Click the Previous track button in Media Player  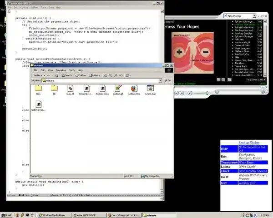pos(177,93)
